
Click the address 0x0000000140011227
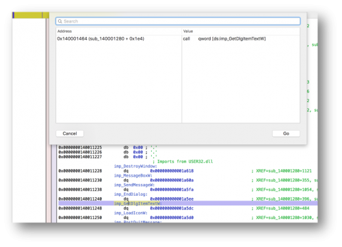(x=80, y=157)
